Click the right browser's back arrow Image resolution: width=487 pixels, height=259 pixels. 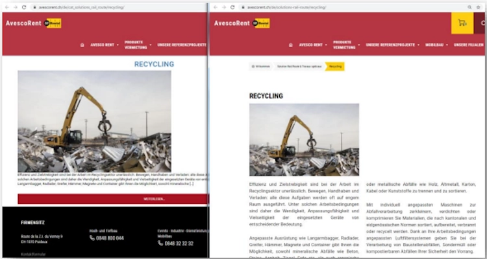215,7
